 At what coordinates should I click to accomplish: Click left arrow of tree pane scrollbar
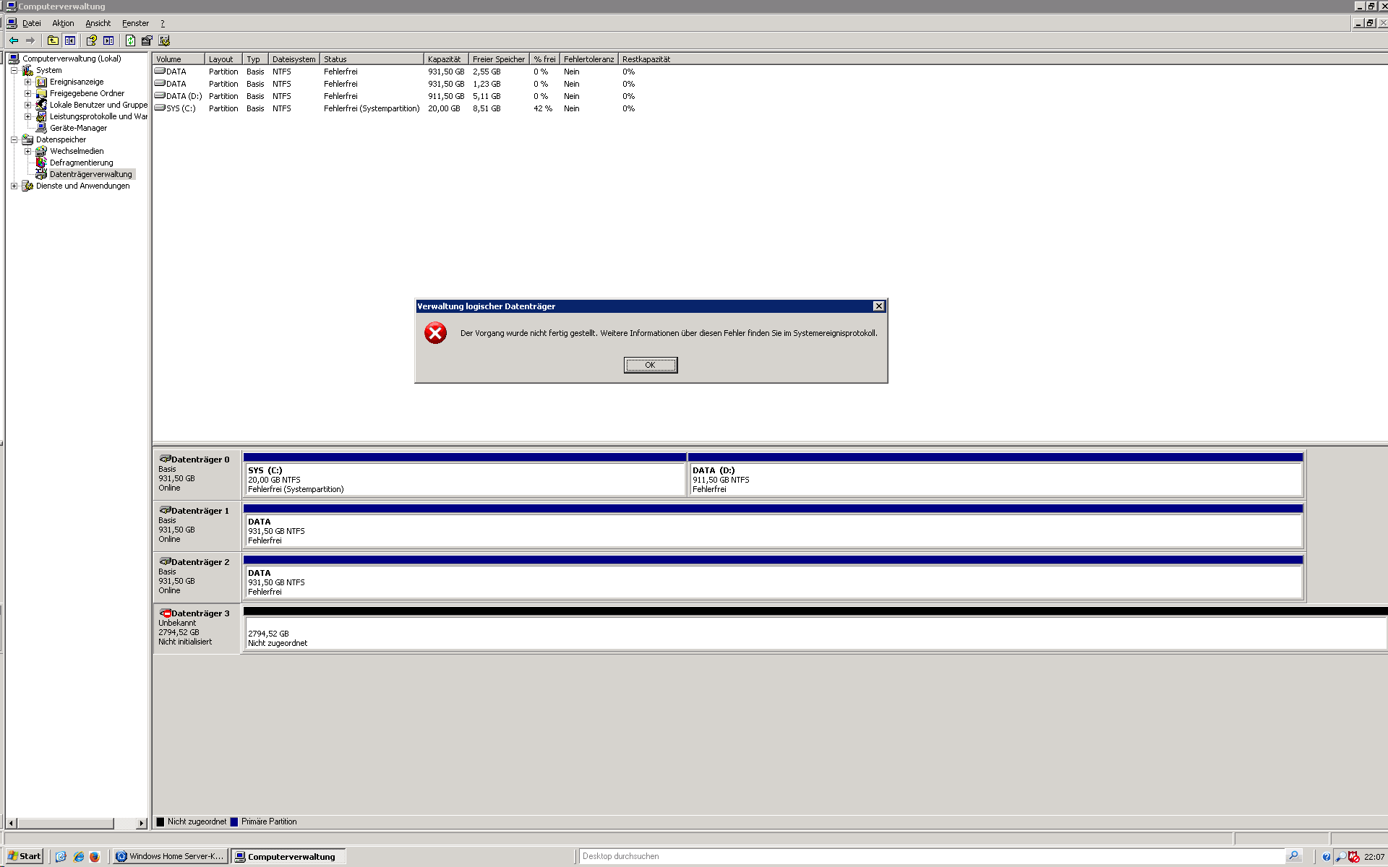pyautogui.click(x=11, y=823)
